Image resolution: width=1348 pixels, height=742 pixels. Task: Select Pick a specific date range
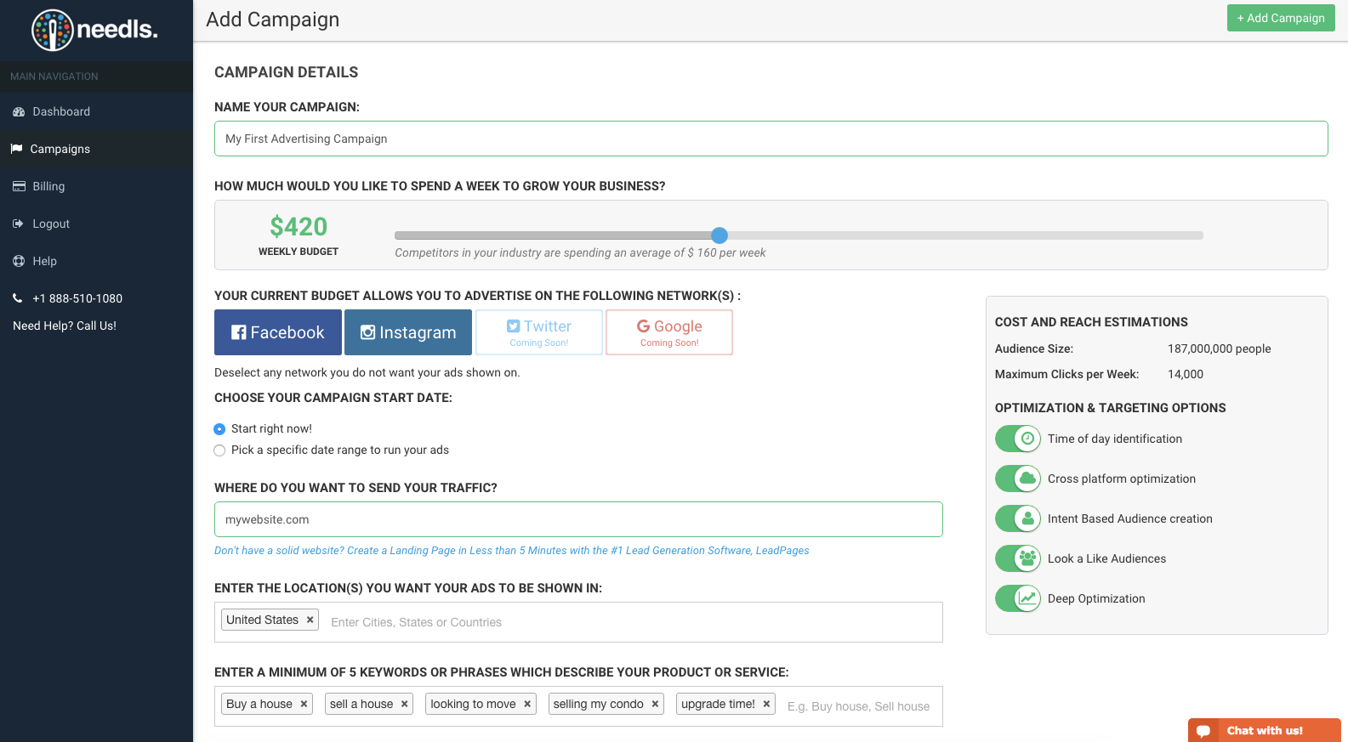pos(219,450)
